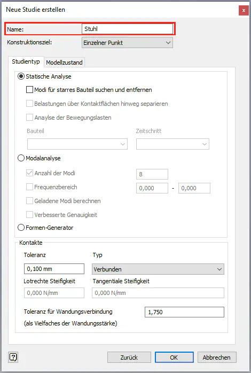This screenshot has width=251, height=373.
Task: Confirm with the OK button
Action: [174, 358]
